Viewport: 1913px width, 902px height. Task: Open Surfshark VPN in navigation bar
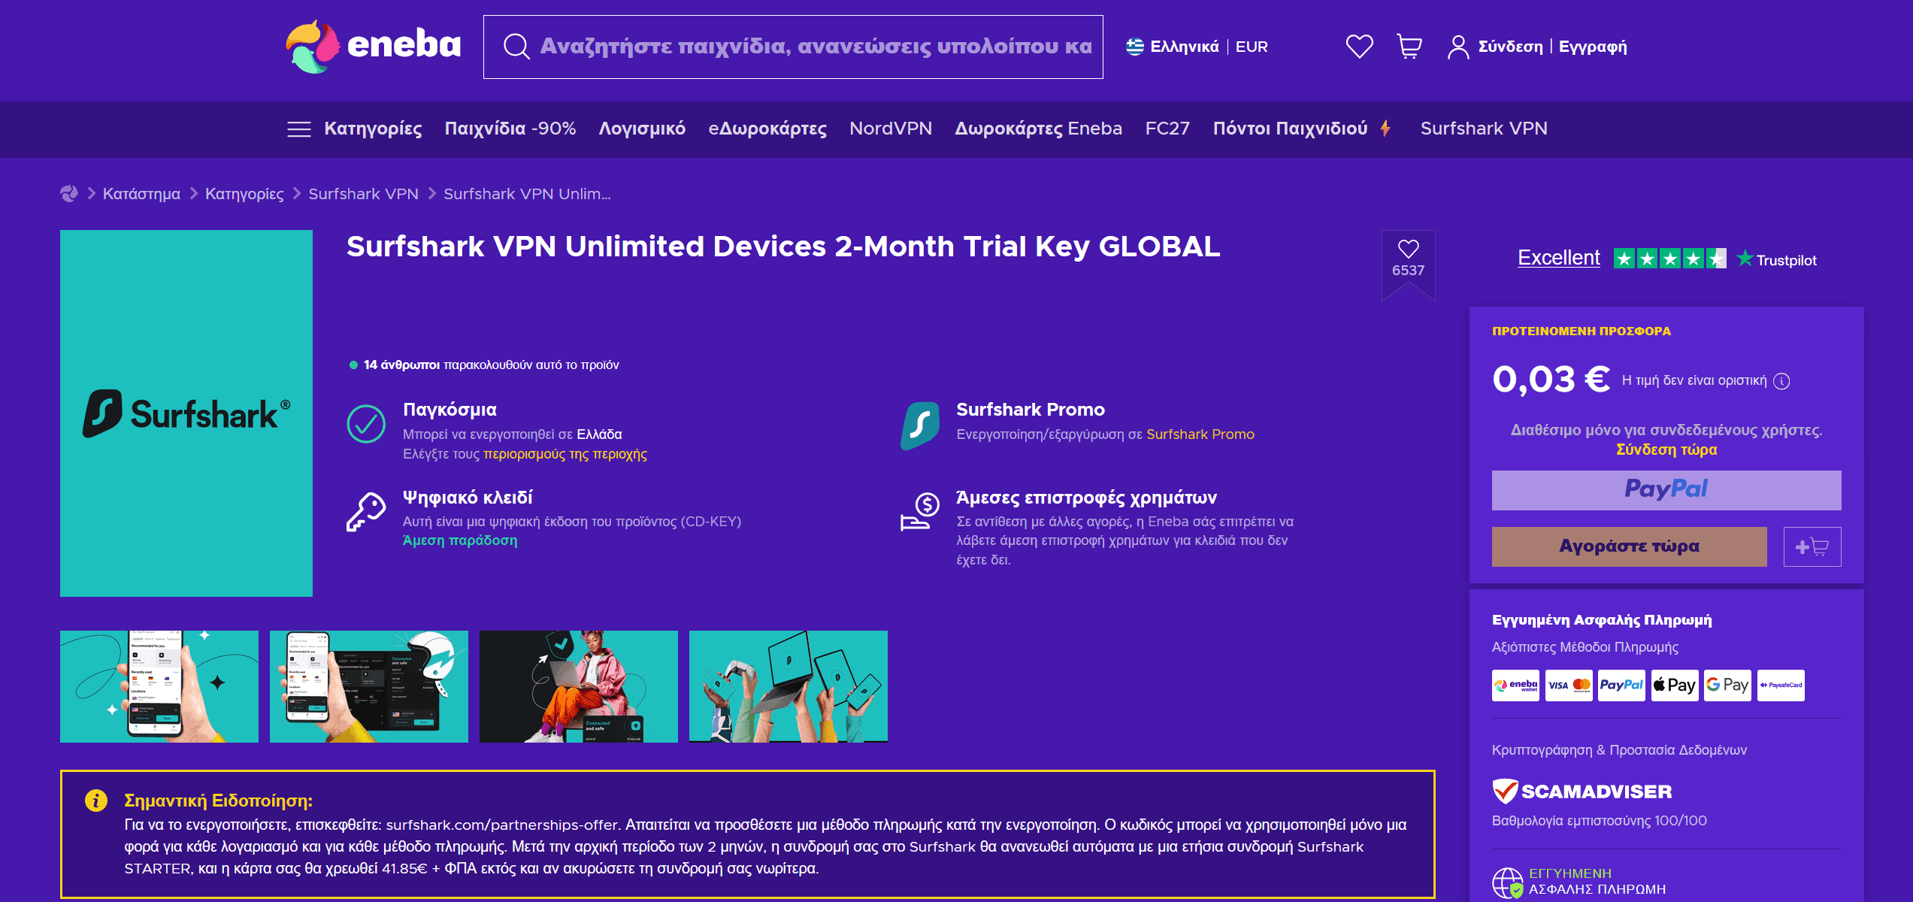coord(1484,129)
